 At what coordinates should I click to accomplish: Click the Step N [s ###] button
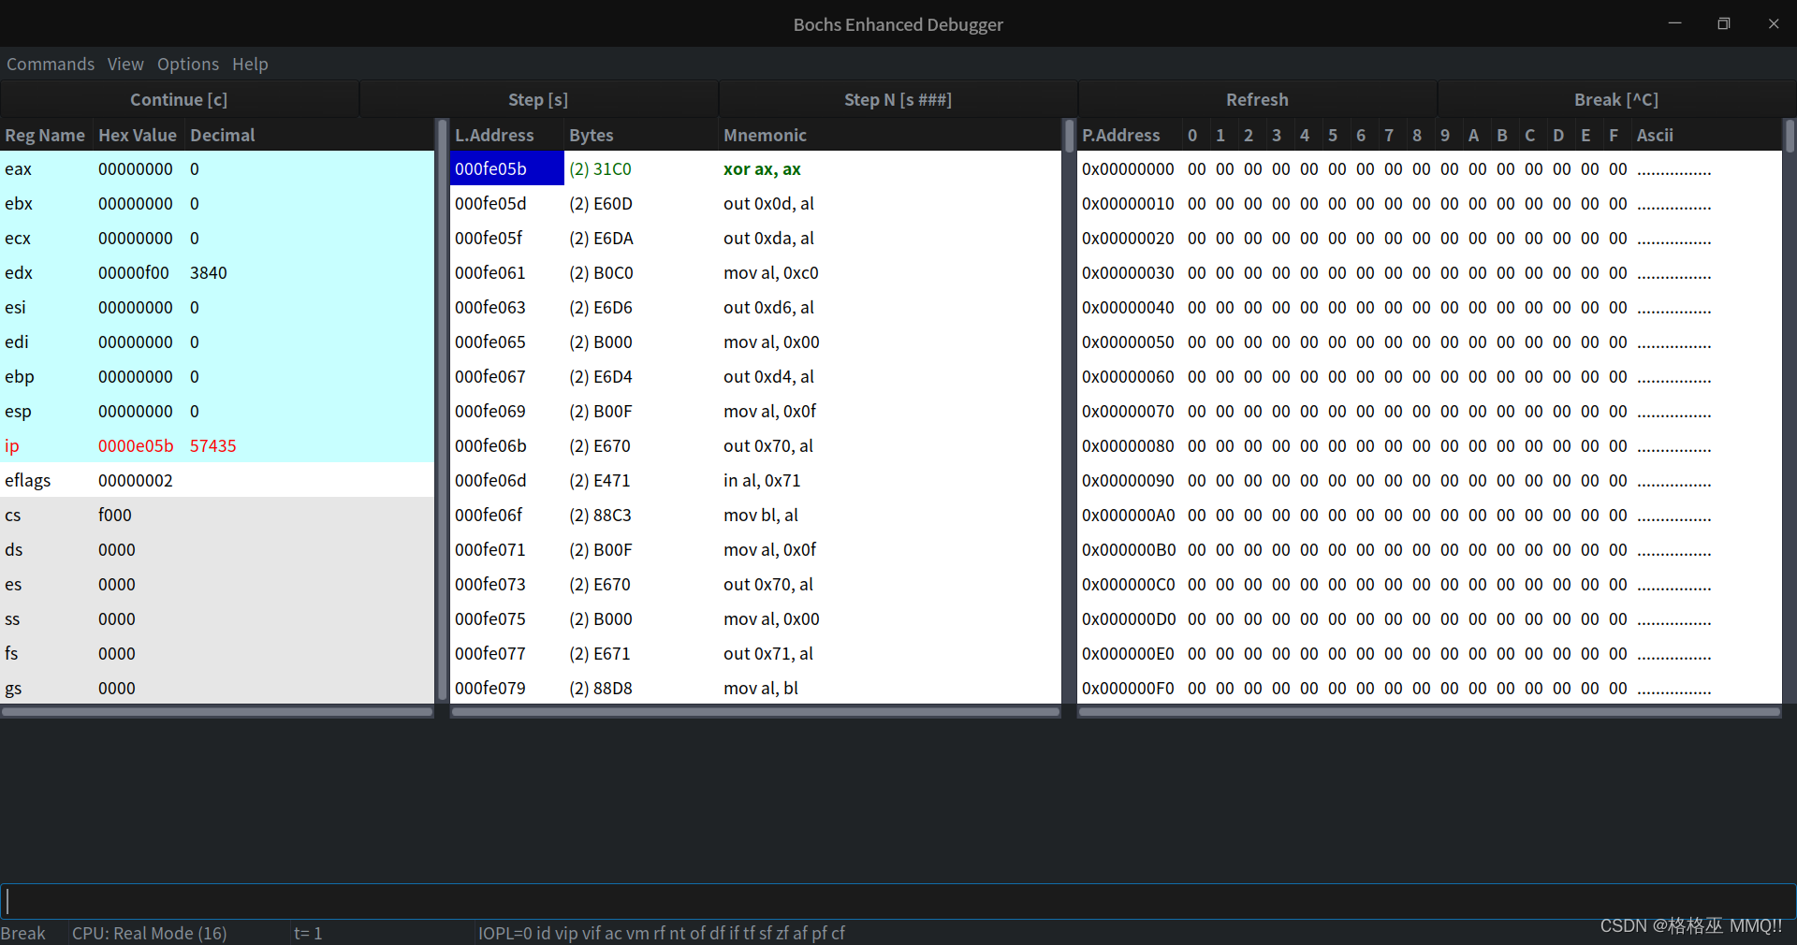coord(898,99)
